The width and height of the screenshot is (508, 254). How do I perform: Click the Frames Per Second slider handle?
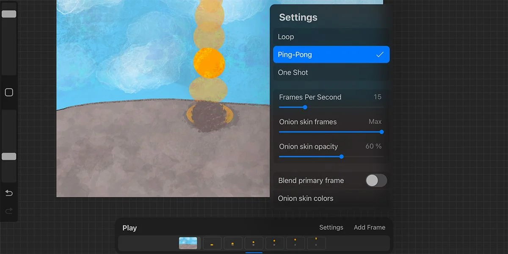click(305, 107)
